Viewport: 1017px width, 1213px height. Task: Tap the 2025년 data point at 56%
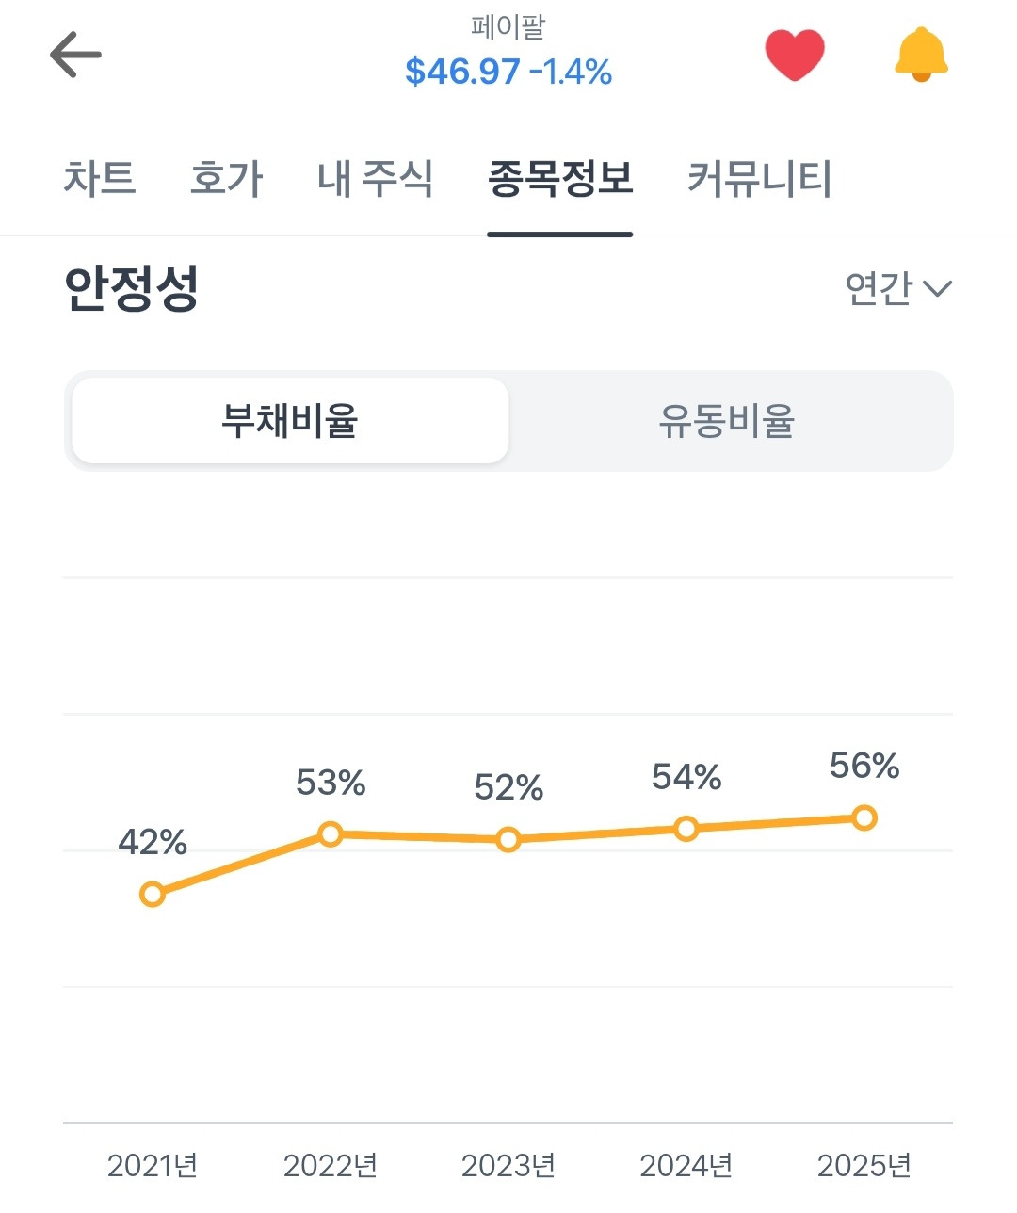(864, 817)
